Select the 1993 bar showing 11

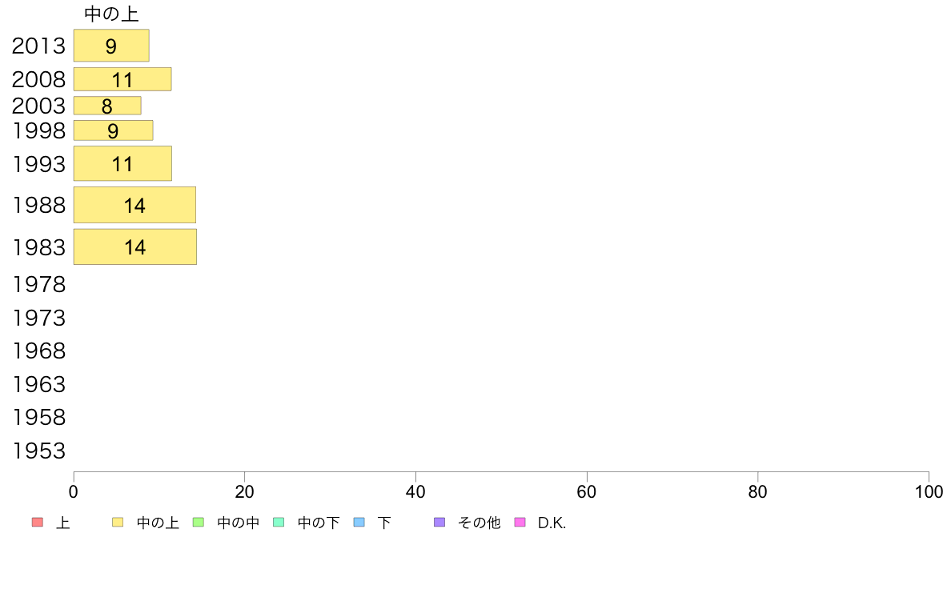[122, 163]
